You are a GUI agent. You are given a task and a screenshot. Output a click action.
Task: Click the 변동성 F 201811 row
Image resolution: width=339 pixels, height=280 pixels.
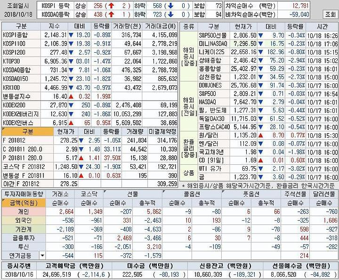(90, 176)
